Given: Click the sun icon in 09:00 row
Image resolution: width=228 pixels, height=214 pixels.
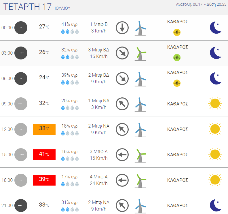Looking at the screenshot, I should click(x=215, y=103).
